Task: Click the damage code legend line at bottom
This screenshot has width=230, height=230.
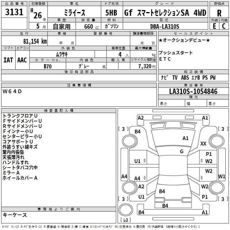Action: coord(101,227)
